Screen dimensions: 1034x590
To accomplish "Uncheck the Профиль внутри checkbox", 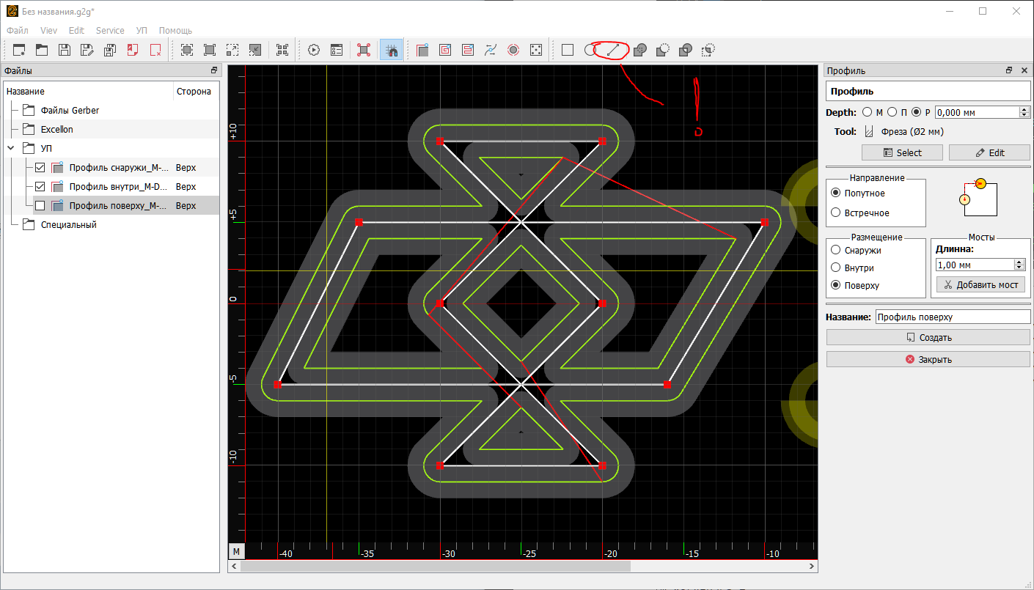I will [40, 187].
